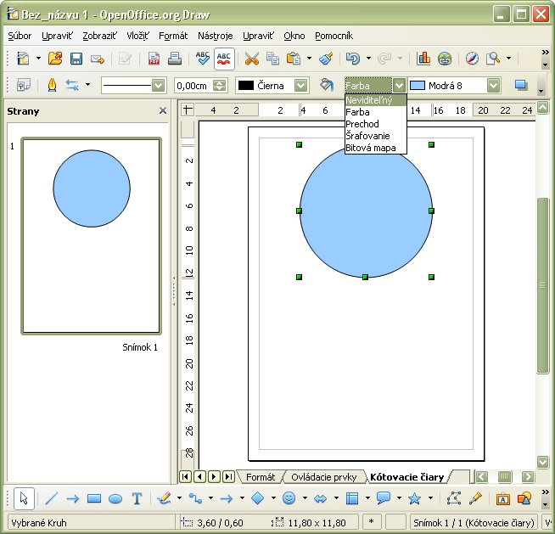Pick the Line drawing tool
This screenshot has height=534, width=555.
[52, 498]
